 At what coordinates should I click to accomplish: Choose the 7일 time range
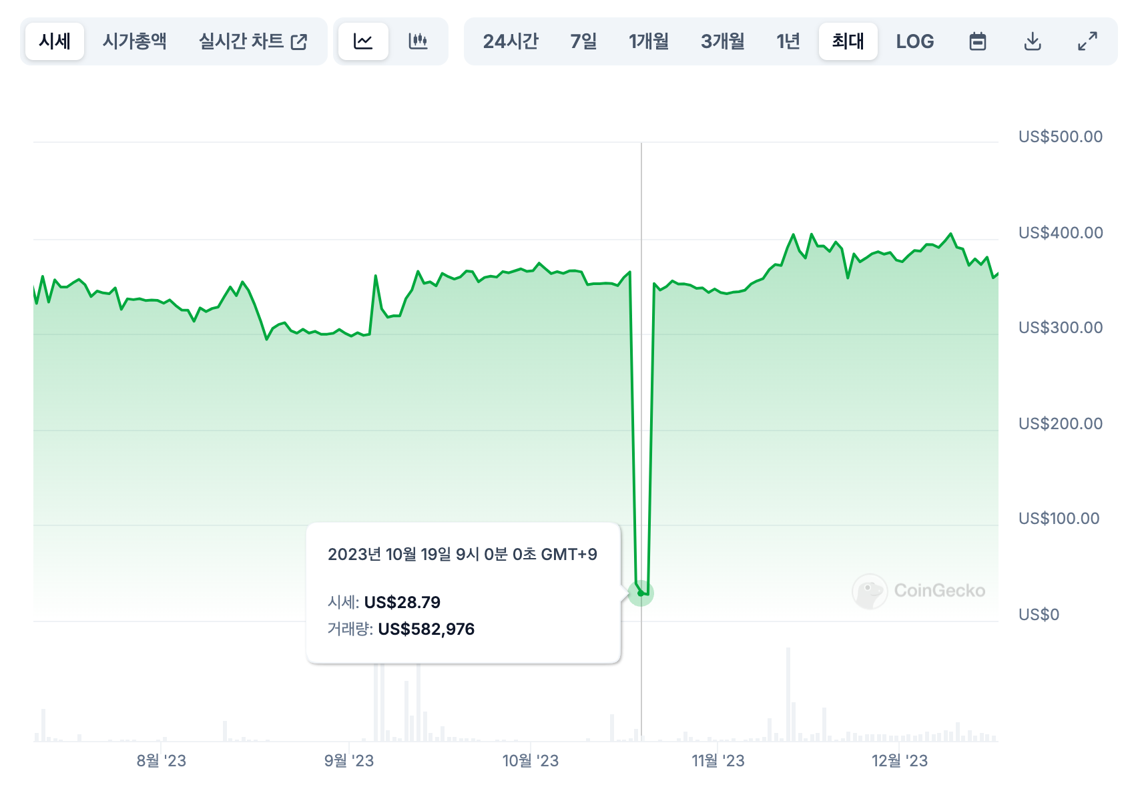pyautogui.click(x=583, y=41)
